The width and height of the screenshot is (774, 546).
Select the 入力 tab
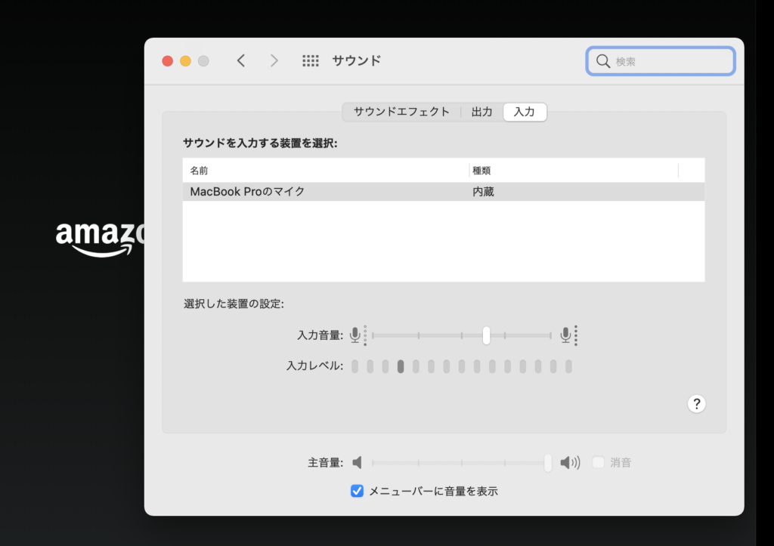pyautogui.click(x=524, y=112)
